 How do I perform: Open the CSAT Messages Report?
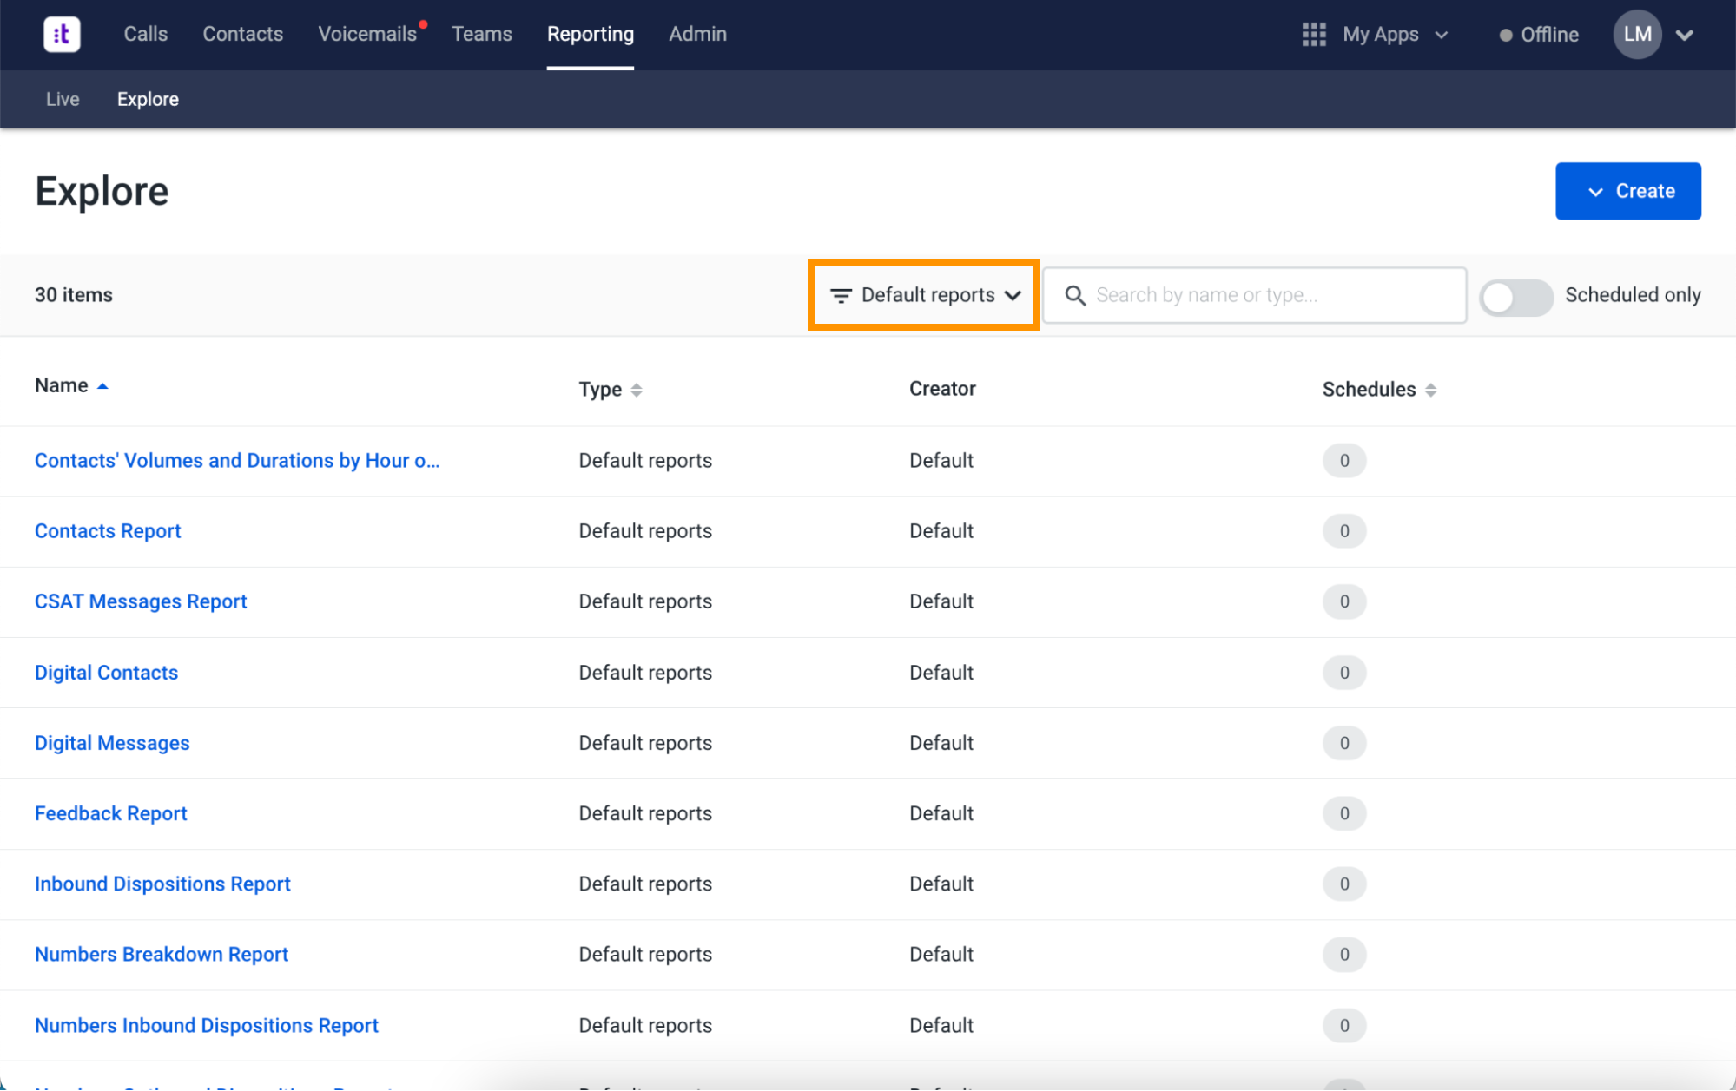coord(140,601)
